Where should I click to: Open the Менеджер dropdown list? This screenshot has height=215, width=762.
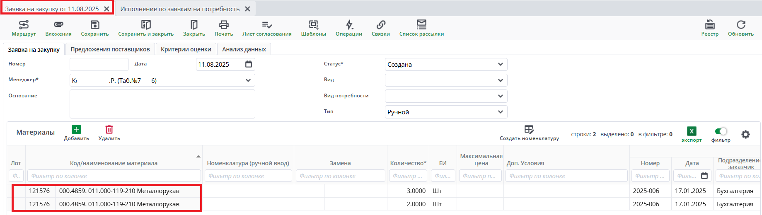click(248, 80)
